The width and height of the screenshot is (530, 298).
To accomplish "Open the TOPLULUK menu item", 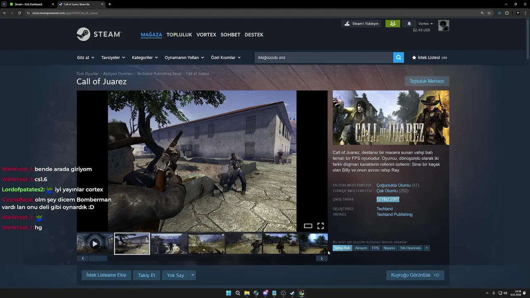I will point(179,35).
